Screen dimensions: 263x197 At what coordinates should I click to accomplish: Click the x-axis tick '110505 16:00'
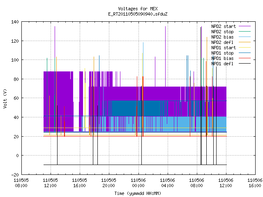[79, 183]
